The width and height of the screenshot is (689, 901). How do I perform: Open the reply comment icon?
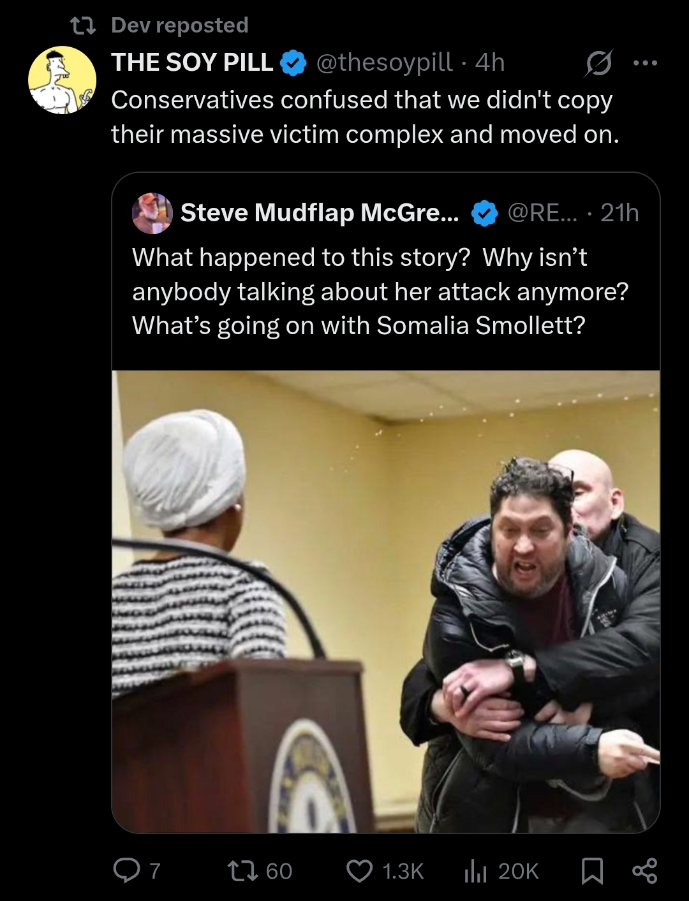[x=126, y=870]
